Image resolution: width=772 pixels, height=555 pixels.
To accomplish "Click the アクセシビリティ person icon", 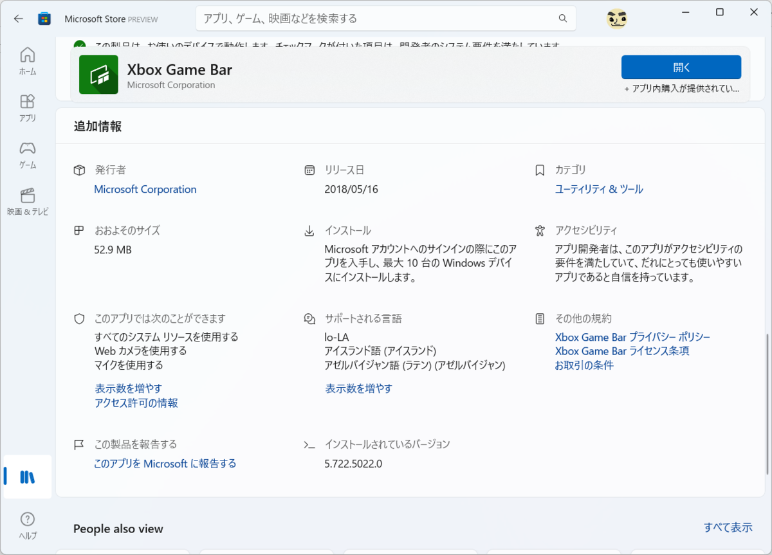I will [540, 230].
